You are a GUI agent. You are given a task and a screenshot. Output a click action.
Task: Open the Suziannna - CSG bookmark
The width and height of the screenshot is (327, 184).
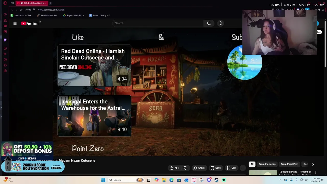pyautogui.click(x=21, y=15)
